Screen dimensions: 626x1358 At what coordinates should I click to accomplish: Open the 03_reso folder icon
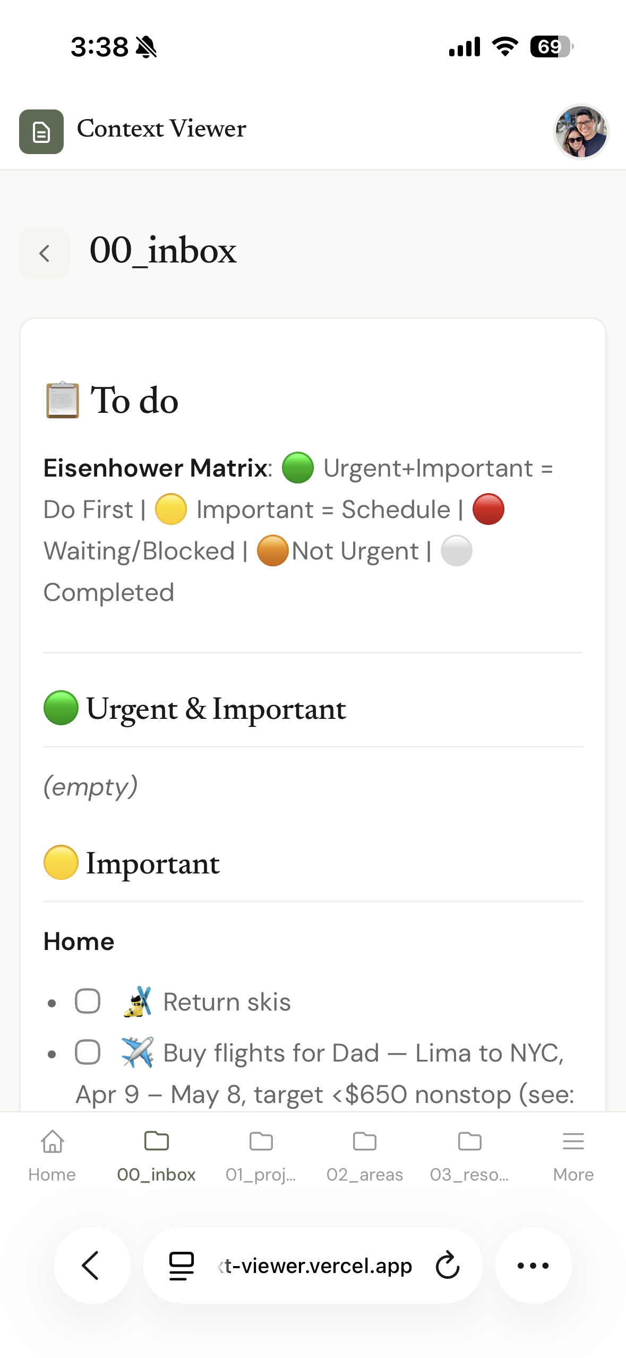(x=469, y=1141)
